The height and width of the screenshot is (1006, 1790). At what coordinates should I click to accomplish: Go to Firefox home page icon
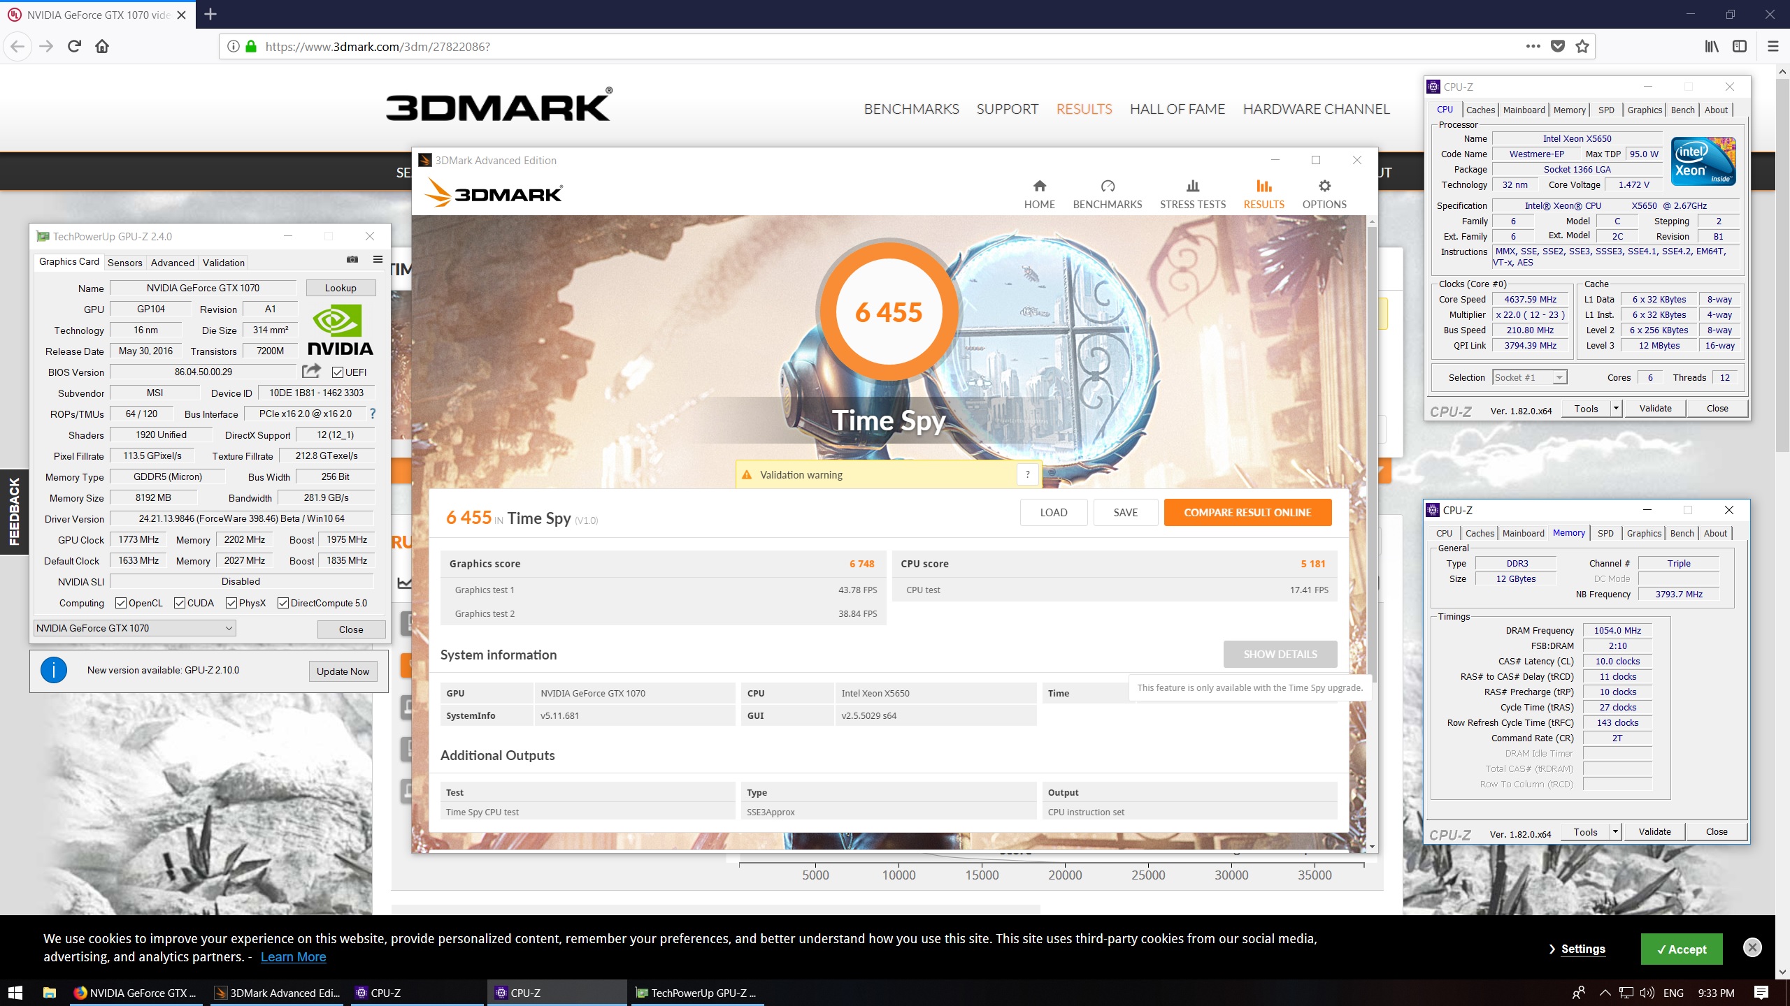point(102,46)
